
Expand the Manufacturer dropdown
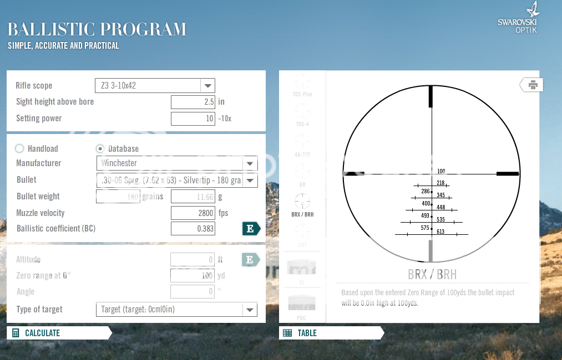(250, 163)
